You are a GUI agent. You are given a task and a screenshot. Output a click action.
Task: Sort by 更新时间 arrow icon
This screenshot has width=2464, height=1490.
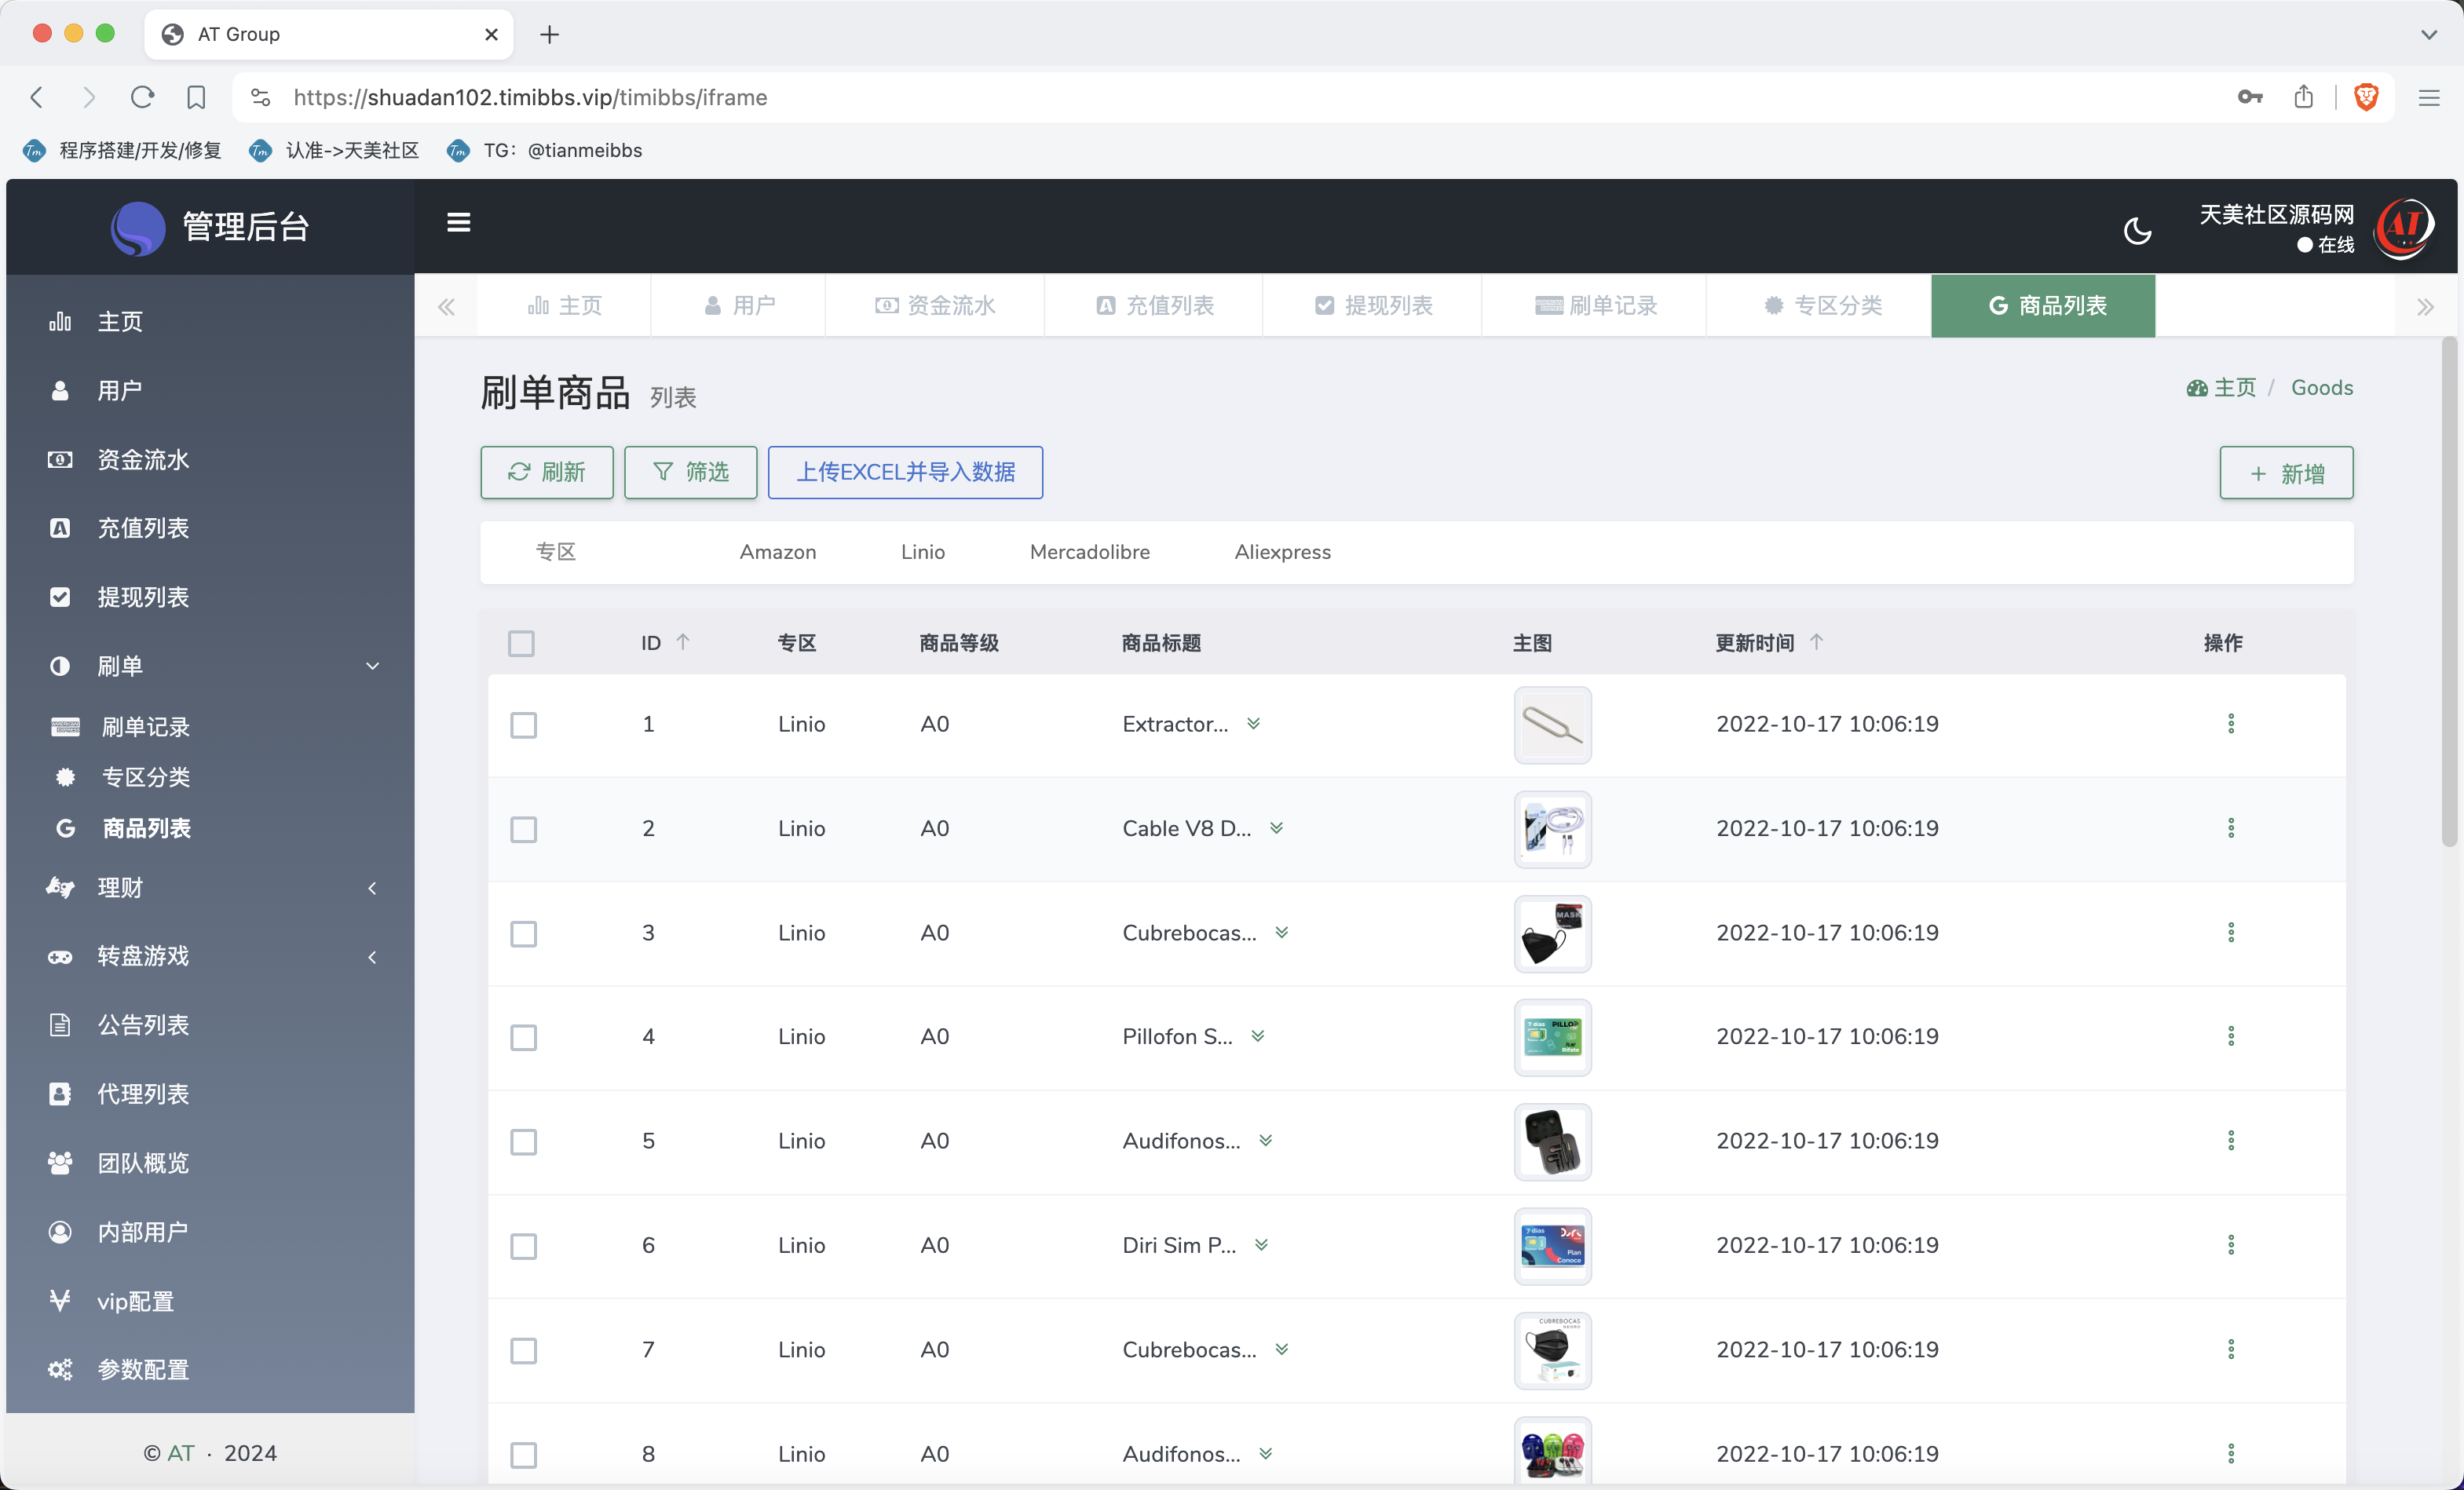coord(1816,642)
